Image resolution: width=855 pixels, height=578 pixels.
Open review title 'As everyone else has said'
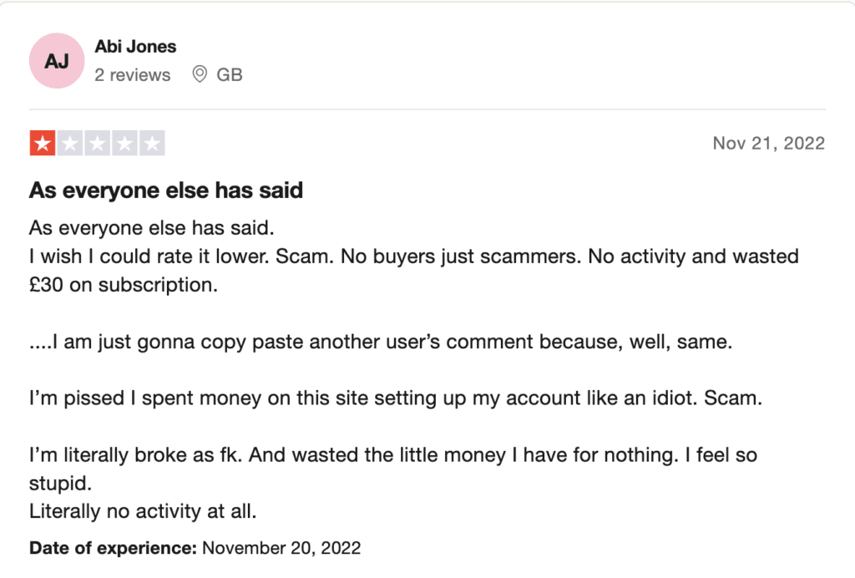pyautogui.click(x=166, y=190)
